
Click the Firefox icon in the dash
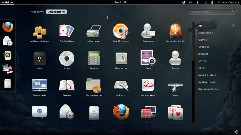(x=8, y=27)
